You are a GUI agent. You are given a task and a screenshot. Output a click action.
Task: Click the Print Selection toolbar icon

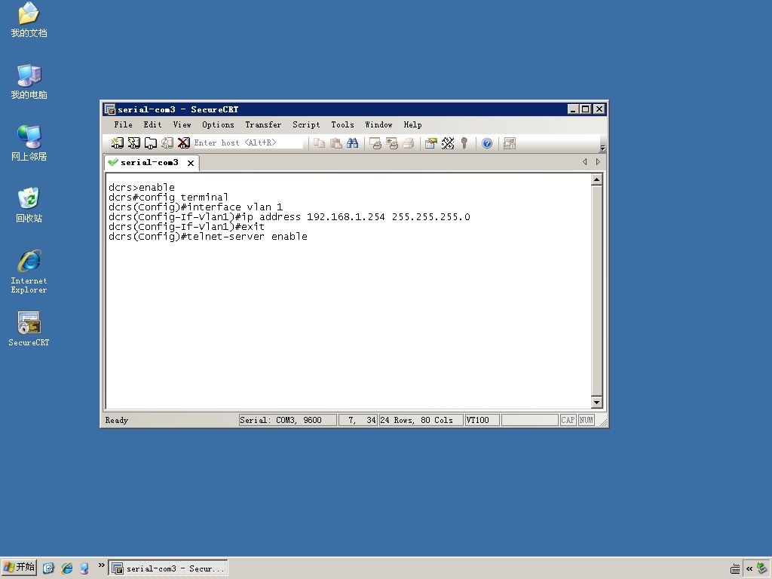coord(392,143)
